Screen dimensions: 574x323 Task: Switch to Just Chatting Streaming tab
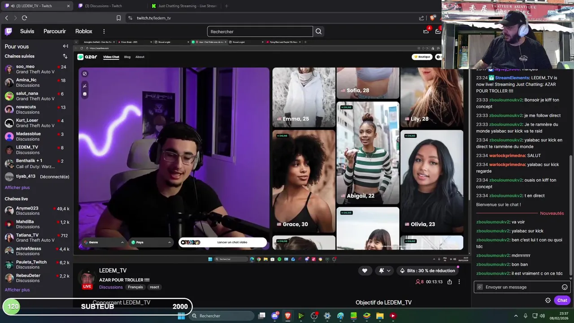point(184,6)
